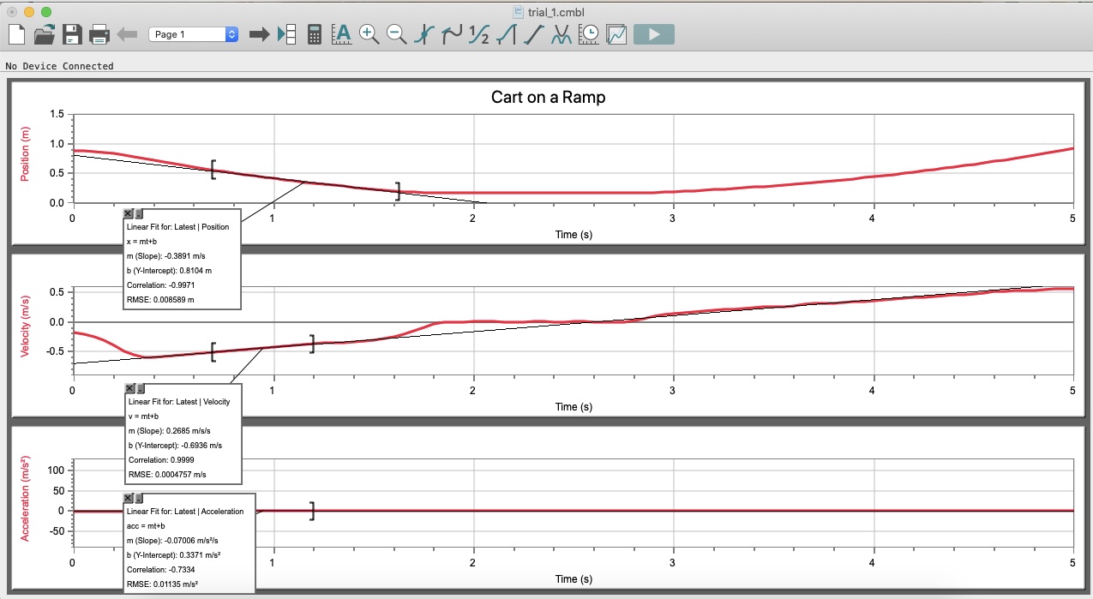Apply Linear Fit toolbar icon

point(534,34)
